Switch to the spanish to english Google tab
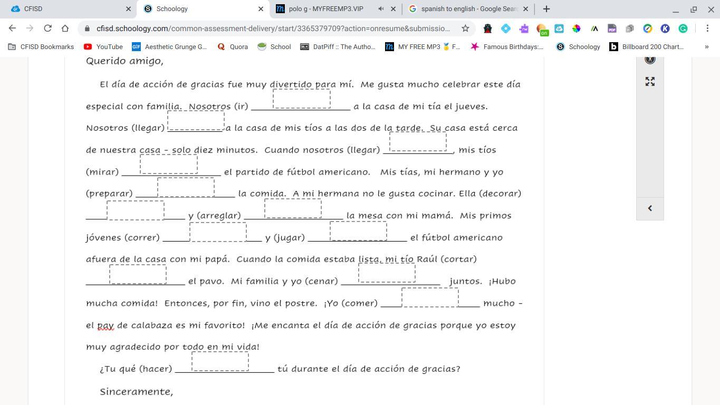The width and height of the screenshot is (720, 405). [x=468, y=9]
